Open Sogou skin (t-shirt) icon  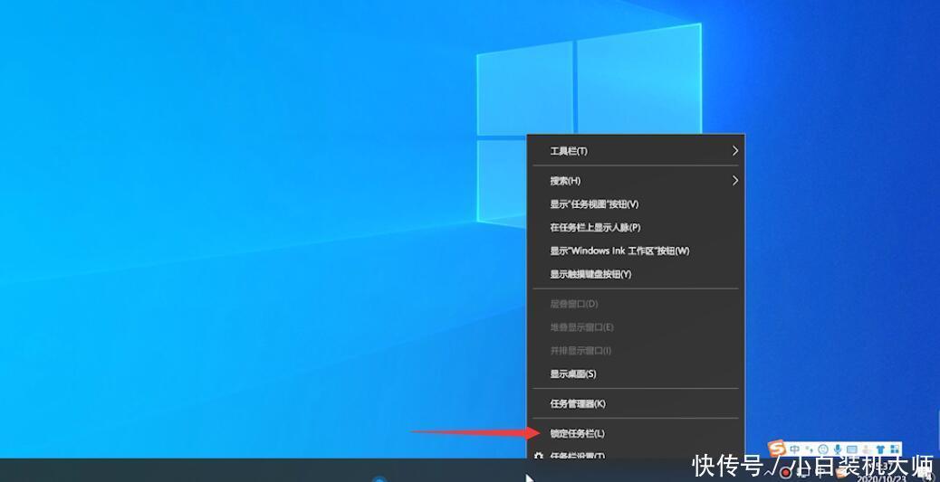point(880,449)
